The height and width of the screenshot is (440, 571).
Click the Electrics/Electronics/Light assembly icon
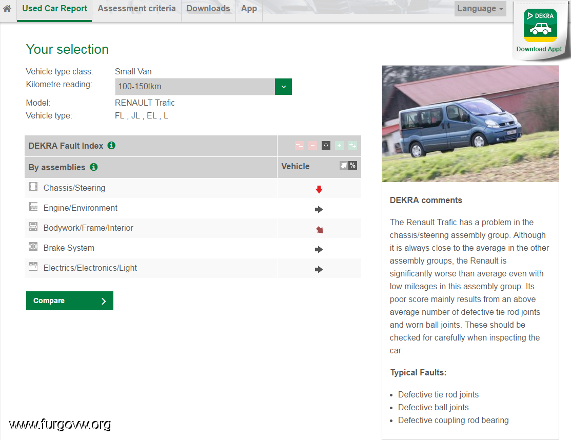point(33,267)
